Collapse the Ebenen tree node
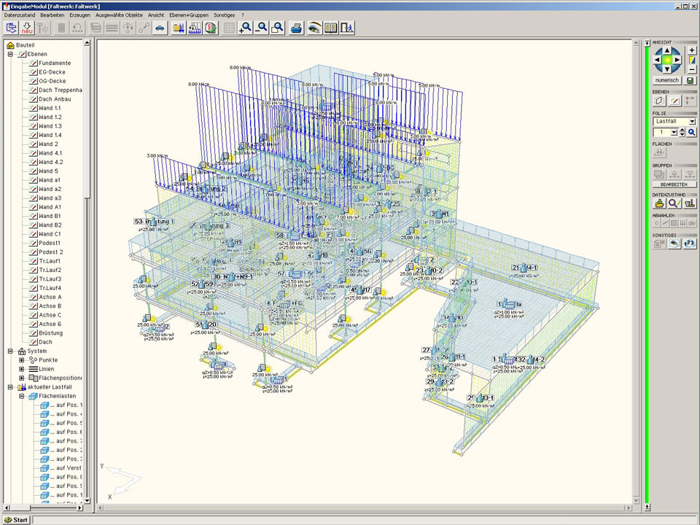The height and width of the screenshot is (525, 700). coord(11,54)
